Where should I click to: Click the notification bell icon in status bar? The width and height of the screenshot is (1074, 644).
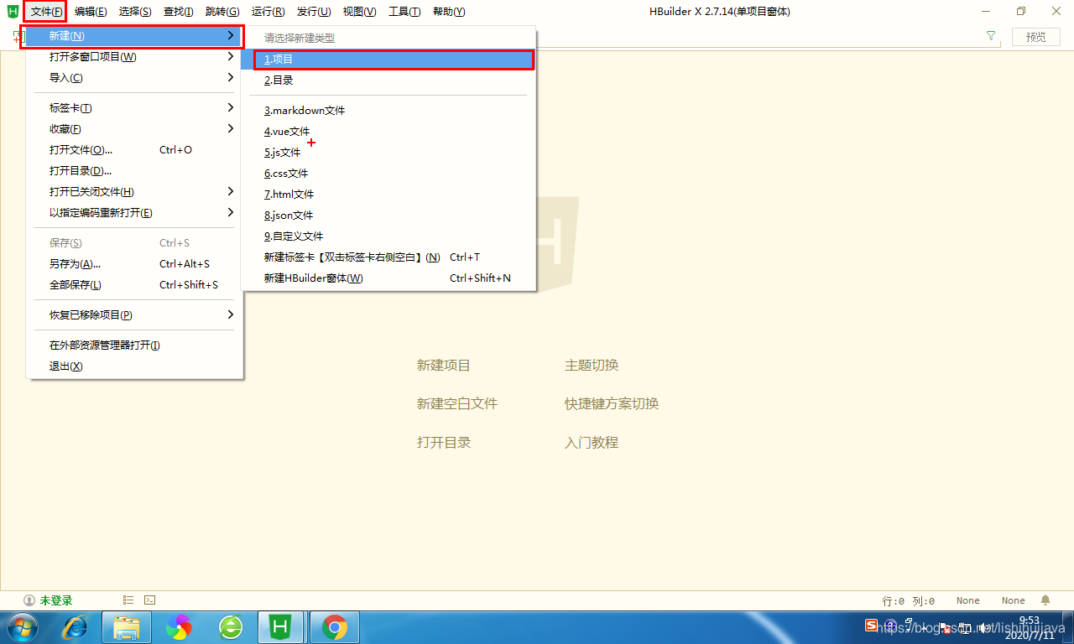[x=1045, y=600]
